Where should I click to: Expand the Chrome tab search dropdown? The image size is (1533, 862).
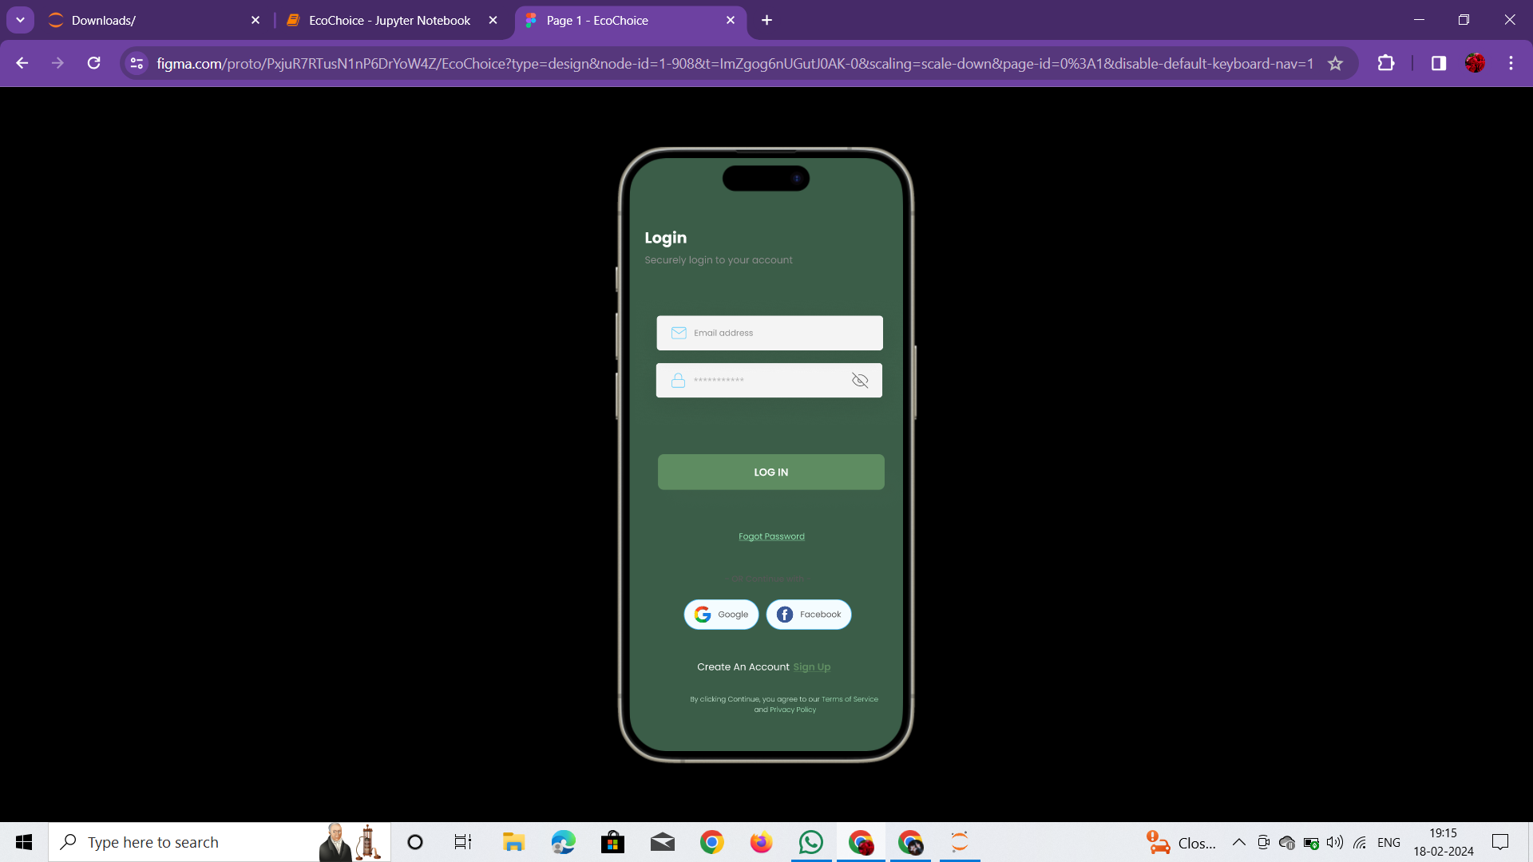pyautogui.click(x=20, y=21)
